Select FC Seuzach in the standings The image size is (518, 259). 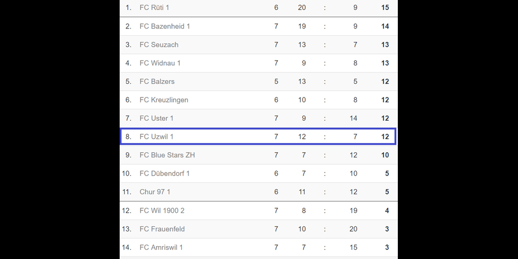(159, 45)
